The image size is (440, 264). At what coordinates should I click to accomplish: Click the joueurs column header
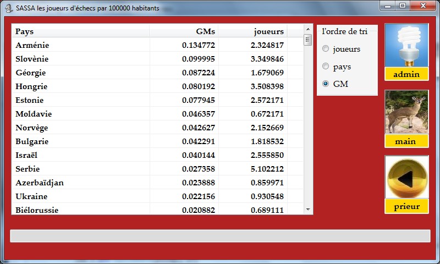252,31
